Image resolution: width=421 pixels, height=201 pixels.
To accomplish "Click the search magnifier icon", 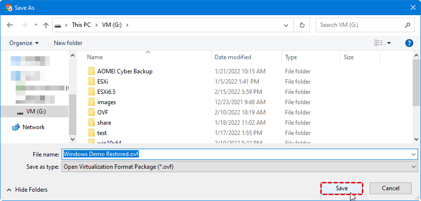I will click(407, 25).
